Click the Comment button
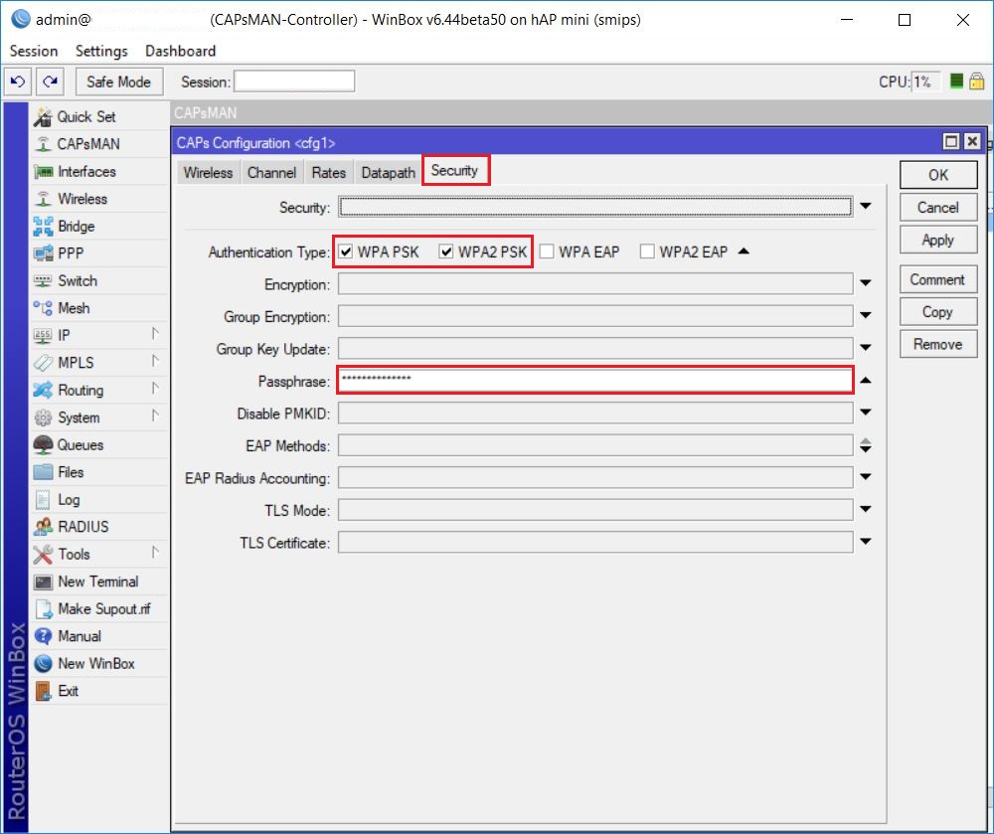The height and width of the screenshot is (834, 994). 938,279
